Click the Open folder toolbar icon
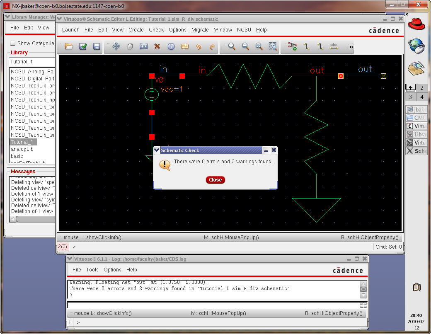 (x=69, y=47)
